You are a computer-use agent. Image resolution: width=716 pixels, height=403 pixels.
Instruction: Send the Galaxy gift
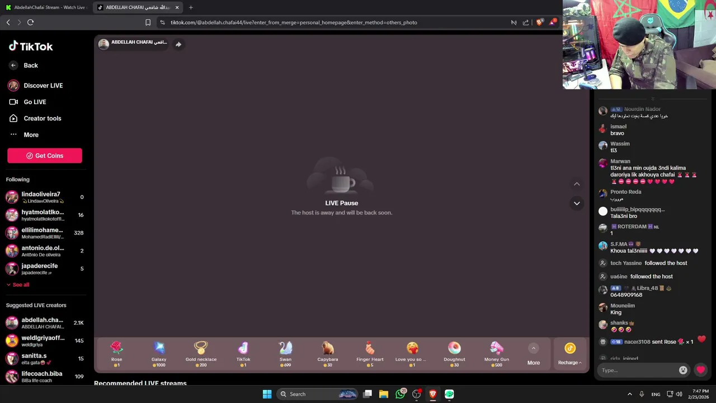click(x=159, y=354)
